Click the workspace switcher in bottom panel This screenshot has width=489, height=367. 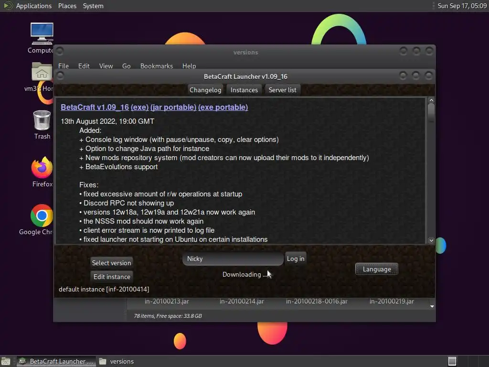(x=452, y=361)
